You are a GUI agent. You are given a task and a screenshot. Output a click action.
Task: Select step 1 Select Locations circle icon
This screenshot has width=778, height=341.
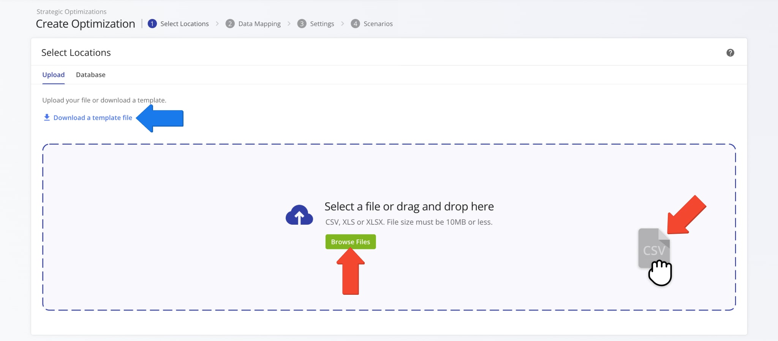point(152,23)
